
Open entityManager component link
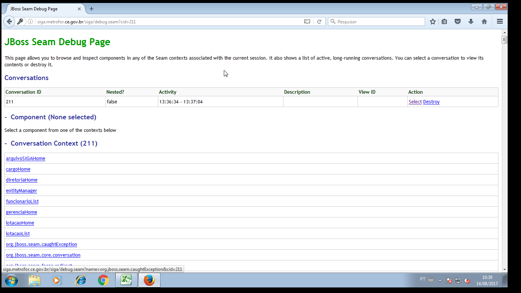[21, 190]
